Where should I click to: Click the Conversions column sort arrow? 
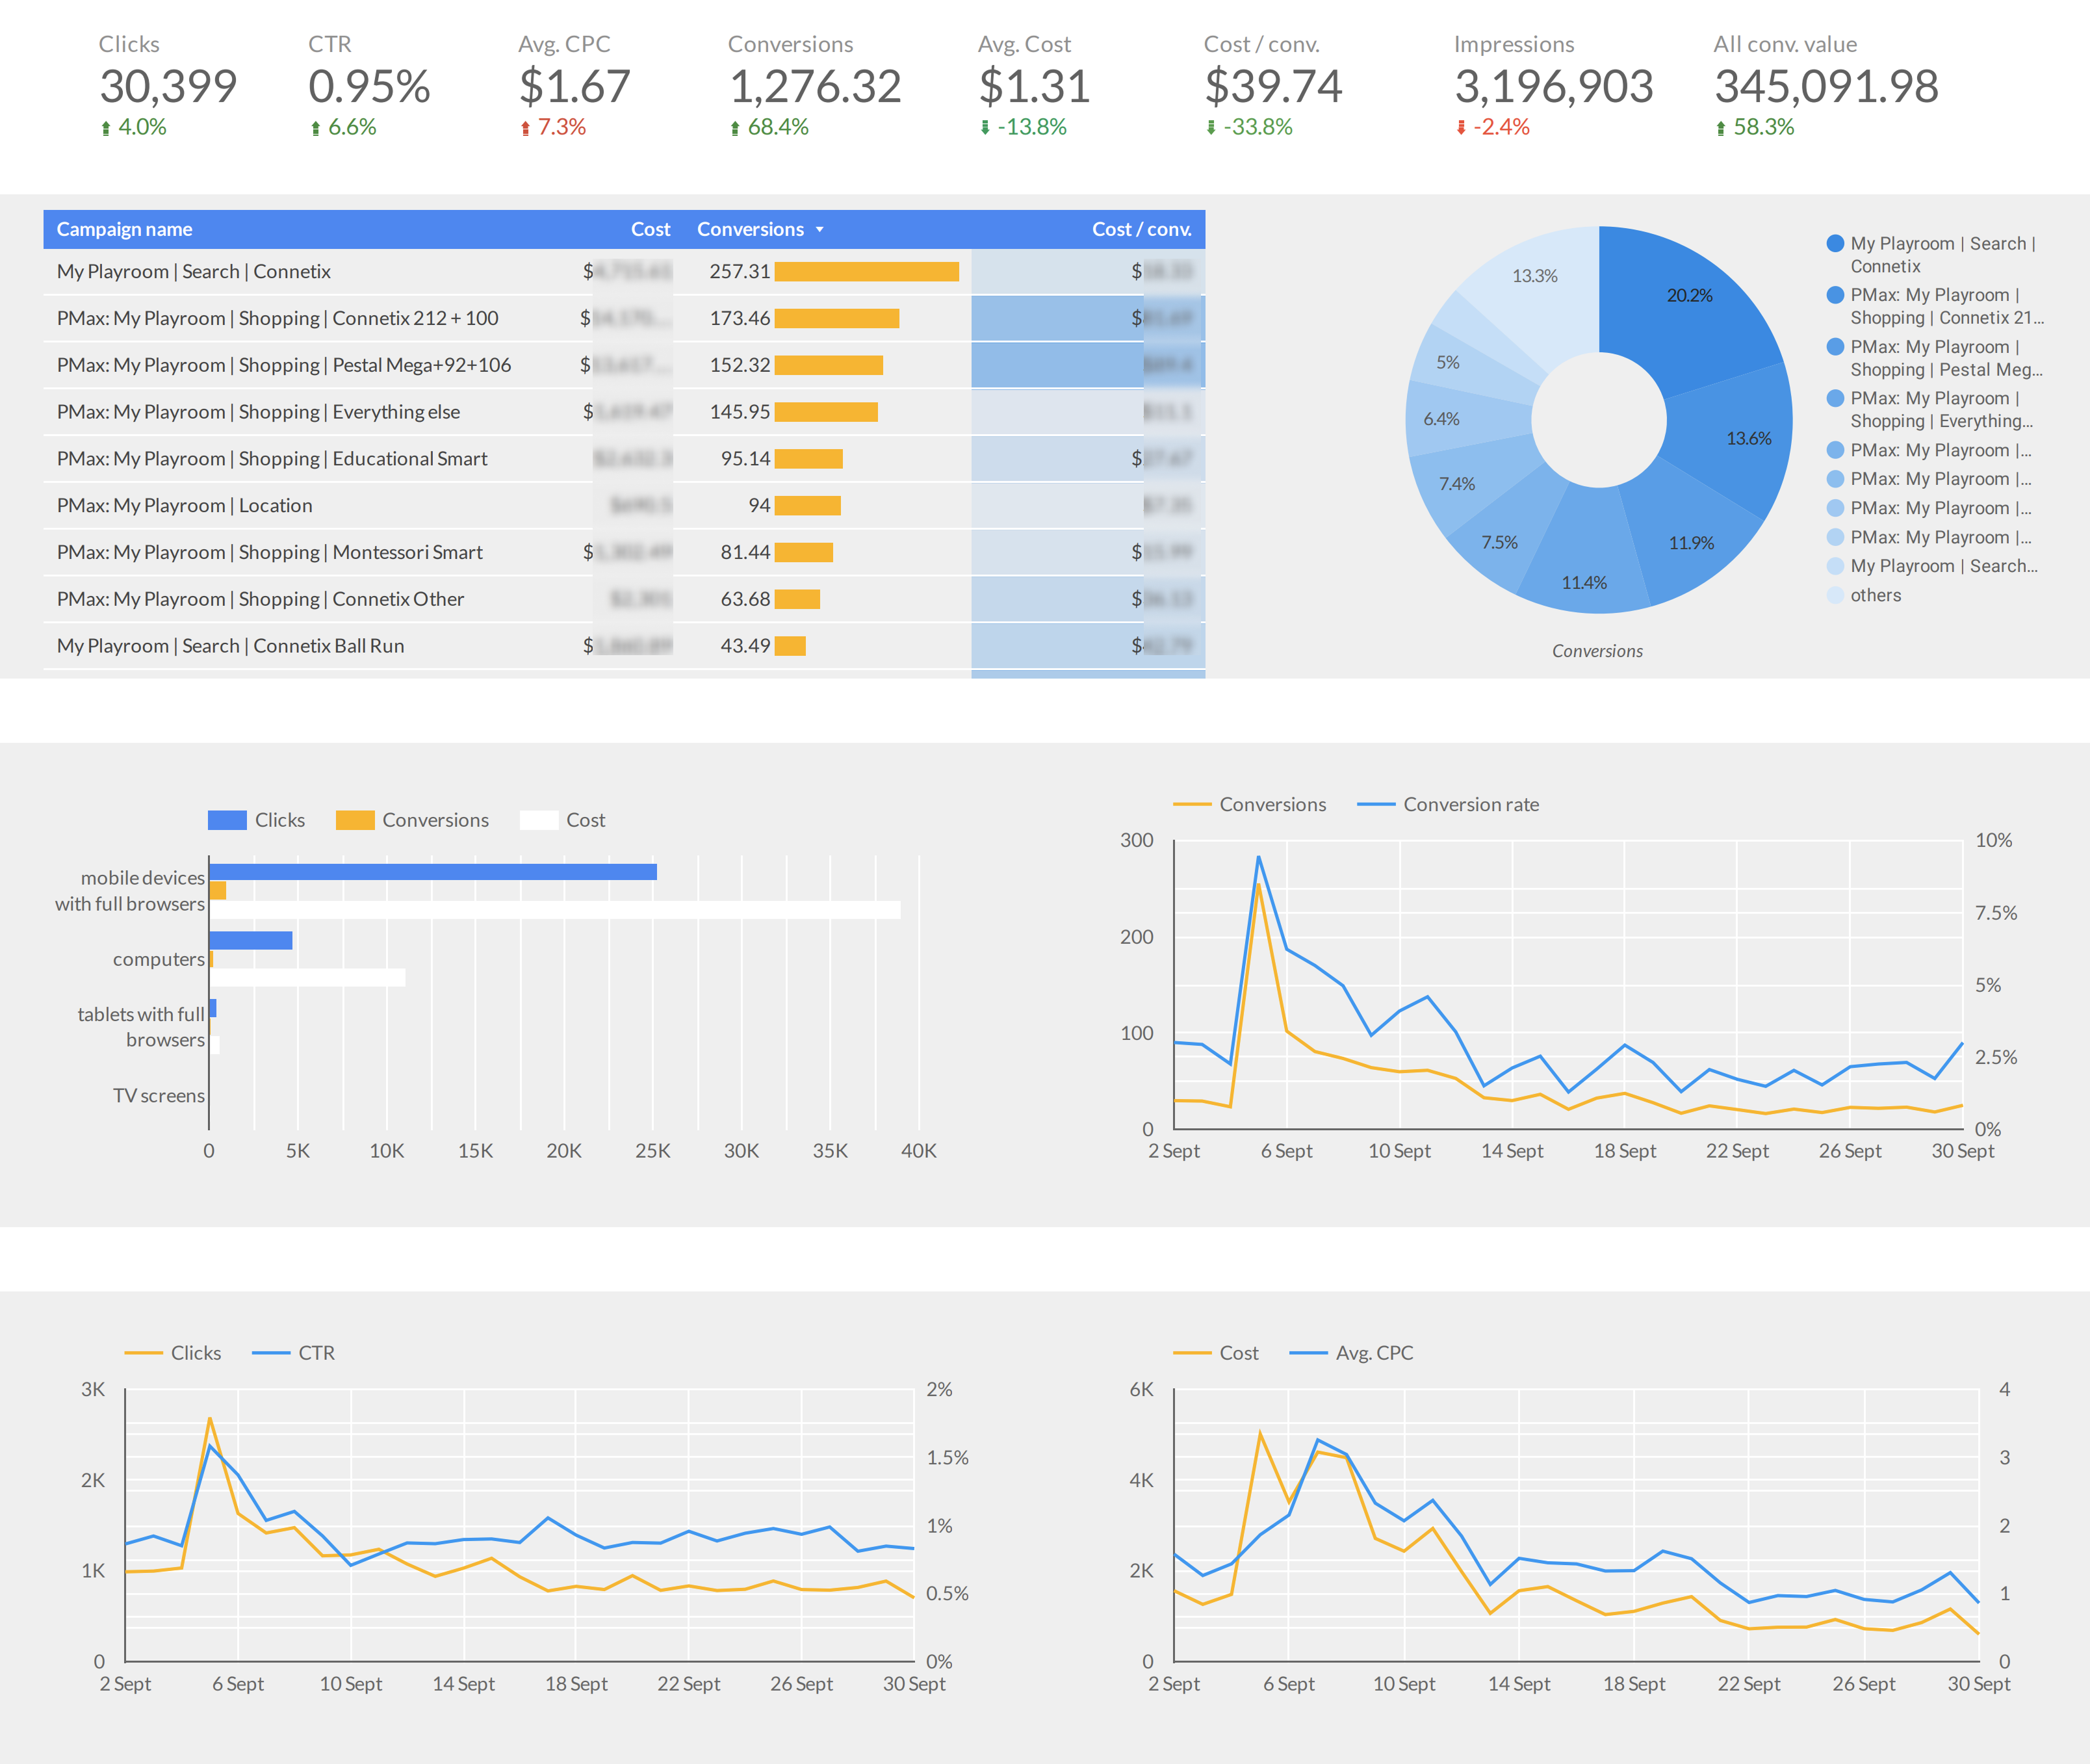coord(820,230)
